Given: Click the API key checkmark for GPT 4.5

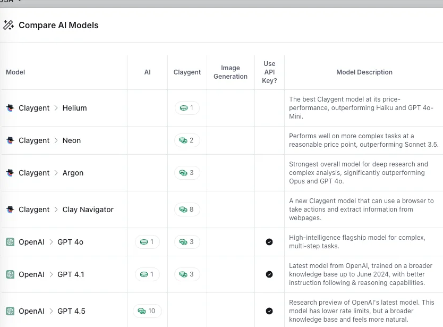Looking at the screenshot, I should point(269,311).
